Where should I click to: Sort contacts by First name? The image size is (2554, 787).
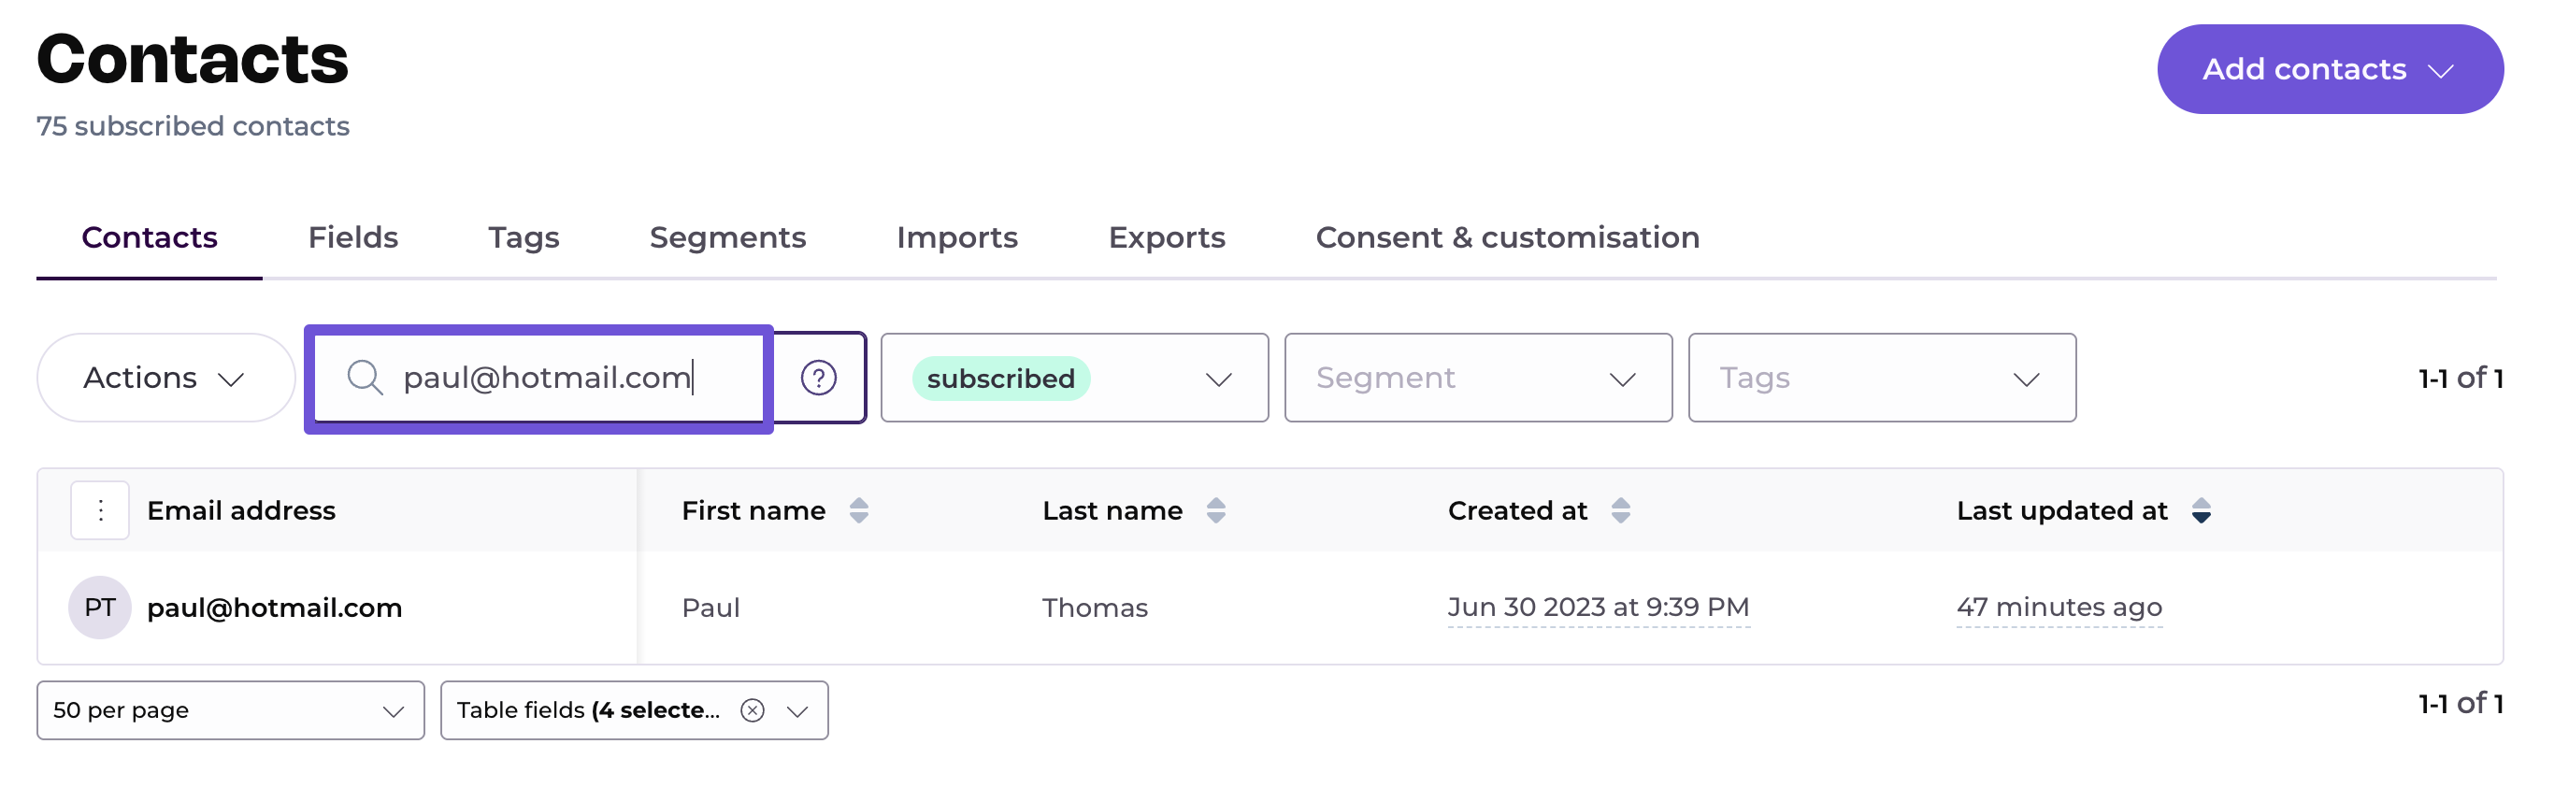858,510
